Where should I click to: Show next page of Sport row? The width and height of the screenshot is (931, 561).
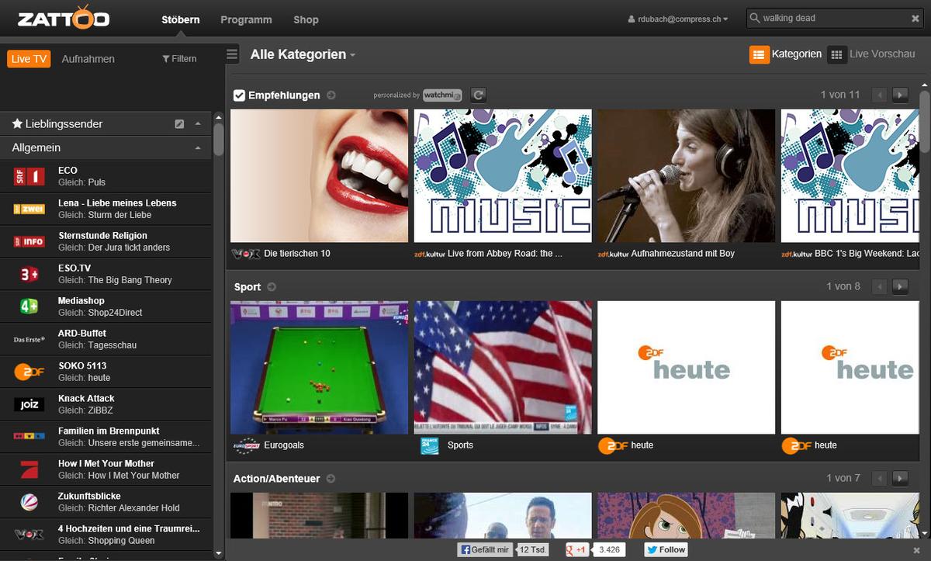coord(900,286)
